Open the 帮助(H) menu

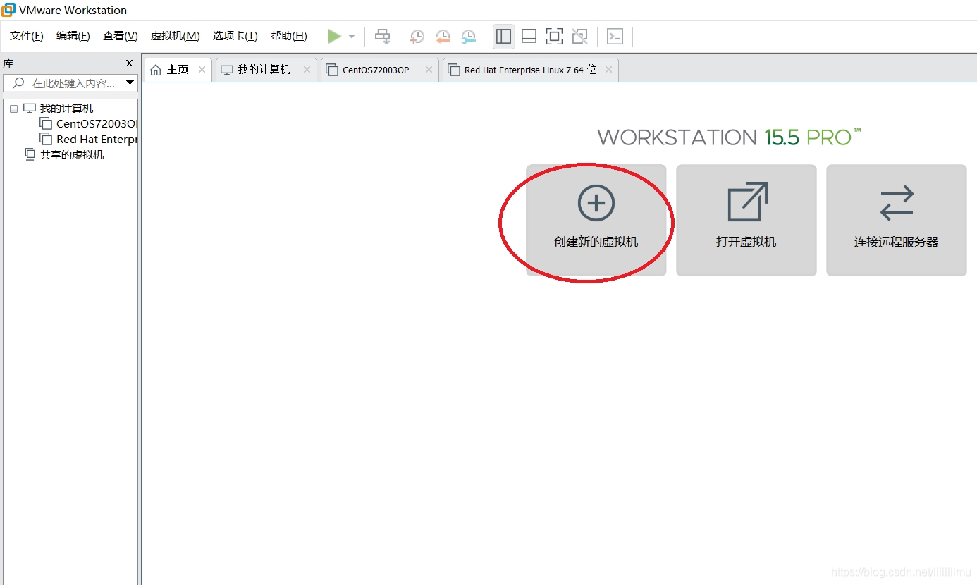click(289, 36)
